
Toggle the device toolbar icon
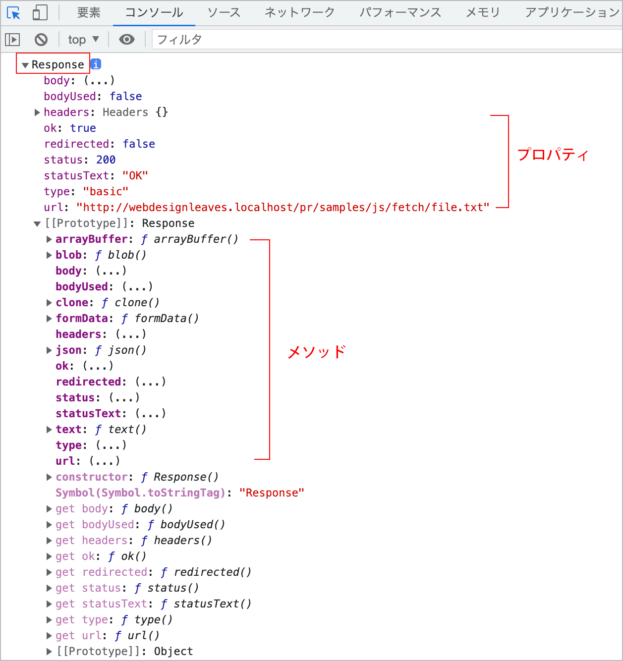click(x=40, y=13)
